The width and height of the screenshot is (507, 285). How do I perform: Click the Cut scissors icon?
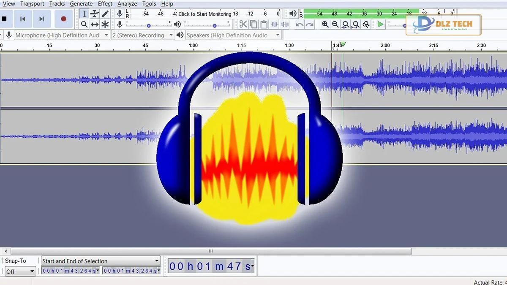tap(243, 24)
